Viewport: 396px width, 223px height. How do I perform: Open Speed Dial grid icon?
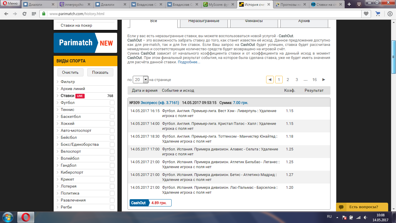34,14
